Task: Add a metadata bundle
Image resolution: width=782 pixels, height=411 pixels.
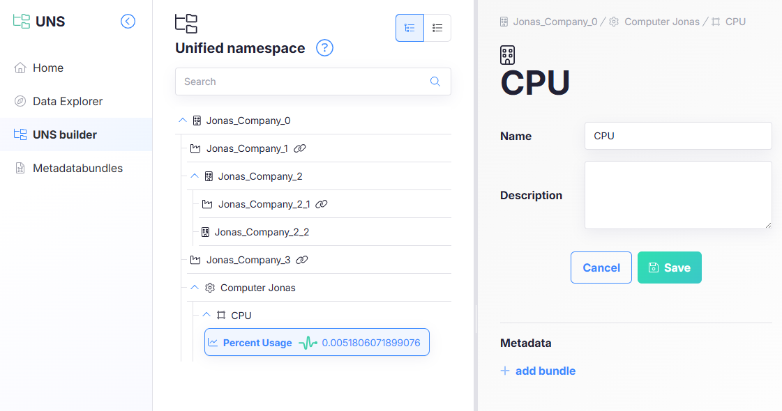Action: pos(538,371)
